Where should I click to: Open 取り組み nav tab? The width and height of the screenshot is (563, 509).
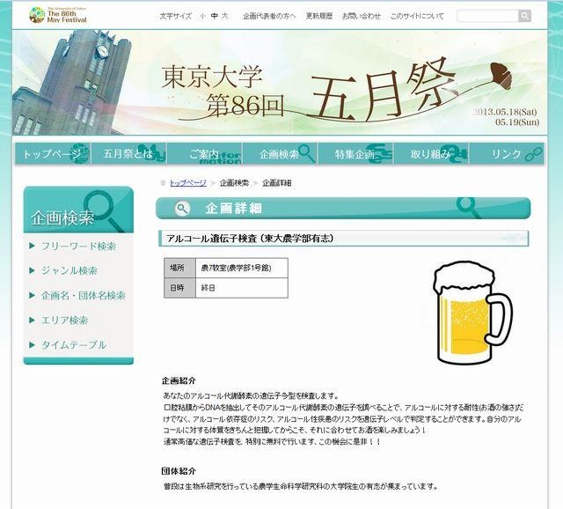431,153
